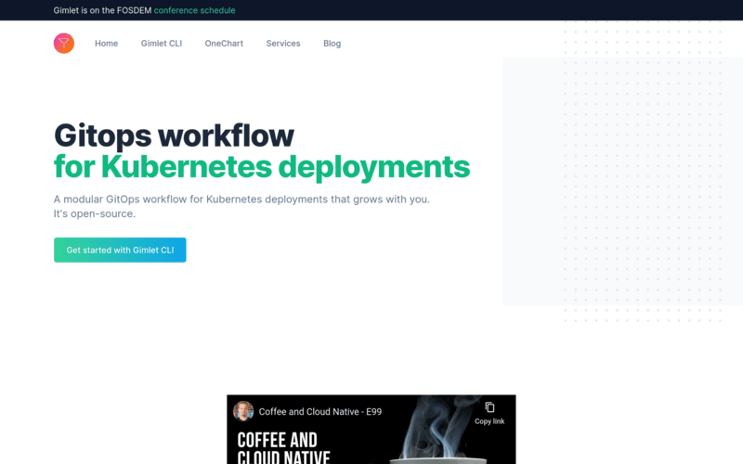Click the It's open-source. text

[x=95, y=213]
